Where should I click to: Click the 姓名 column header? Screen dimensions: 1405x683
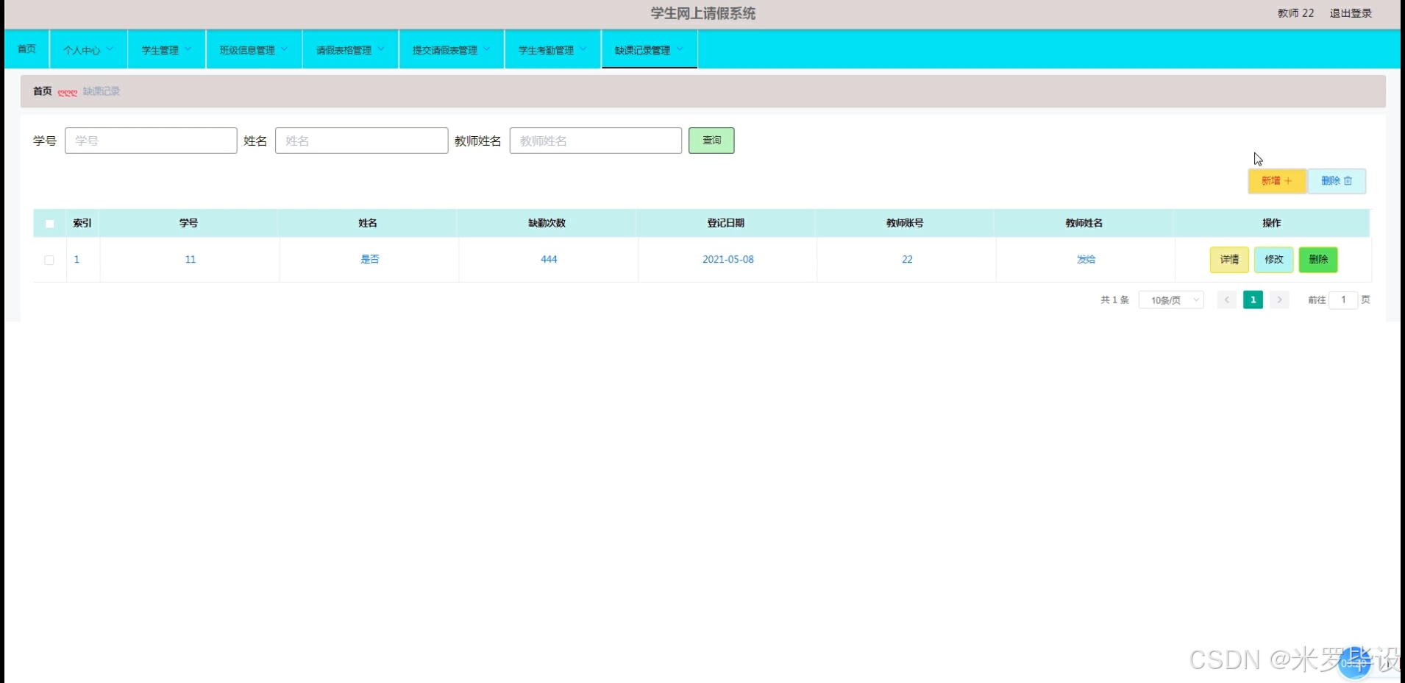(x=368, y=223)
